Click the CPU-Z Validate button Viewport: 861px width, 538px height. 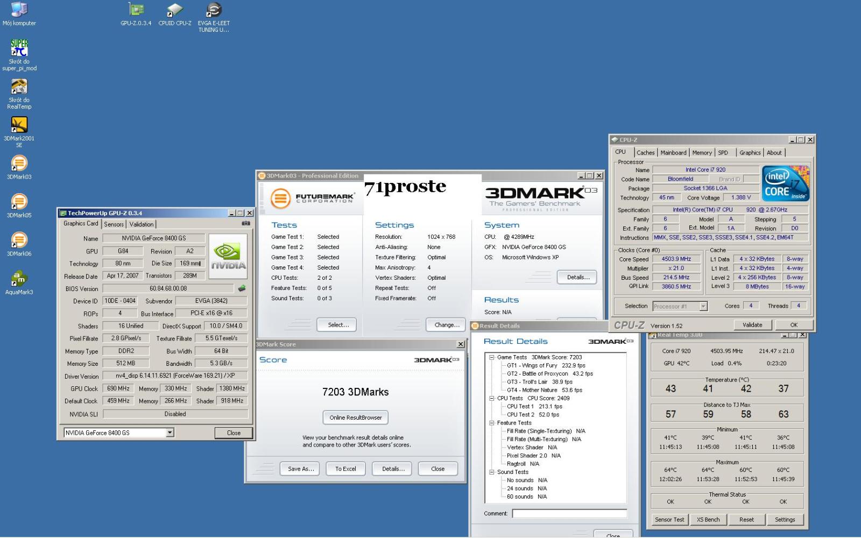coord(752,325)
